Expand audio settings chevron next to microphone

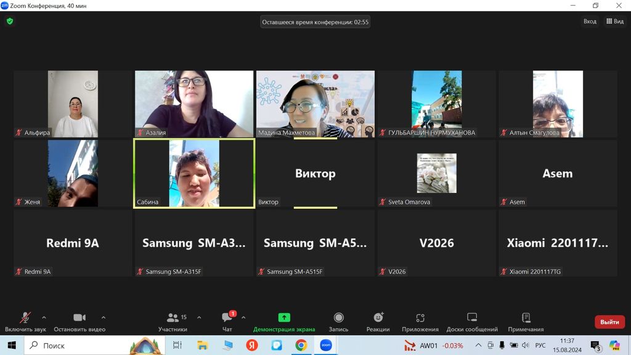[44, 317]
